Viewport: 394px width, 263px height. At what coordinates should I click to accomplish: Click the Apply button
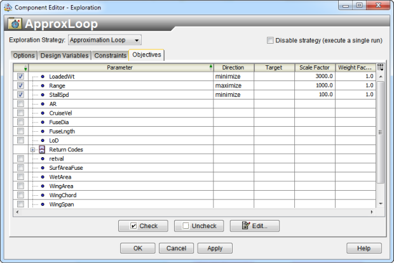click(215, 248)
